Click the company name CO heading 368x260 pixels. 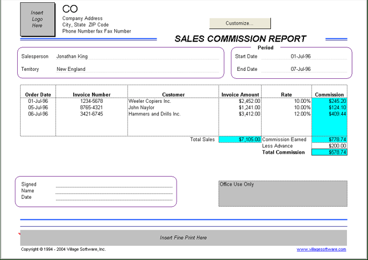70,9
